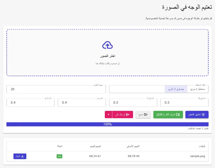Viewport: 215px width, 168px height.
Task: Select the rectangle / square shape option
Action: click(x=198, y=89)
